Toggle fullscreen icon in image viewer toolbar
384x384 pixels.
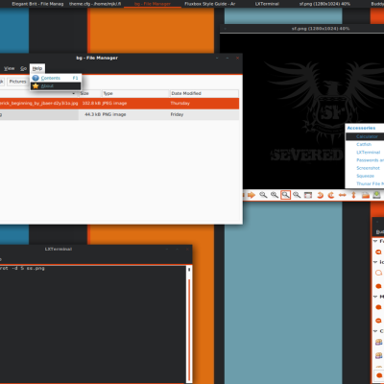pos(308,195)
